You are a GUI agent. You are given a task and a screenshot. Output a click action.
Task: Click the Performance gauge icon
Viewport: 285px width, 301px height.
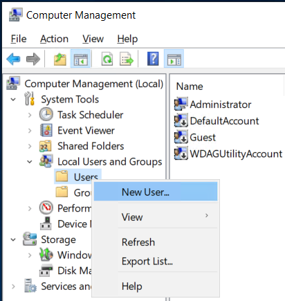(46, 208)
